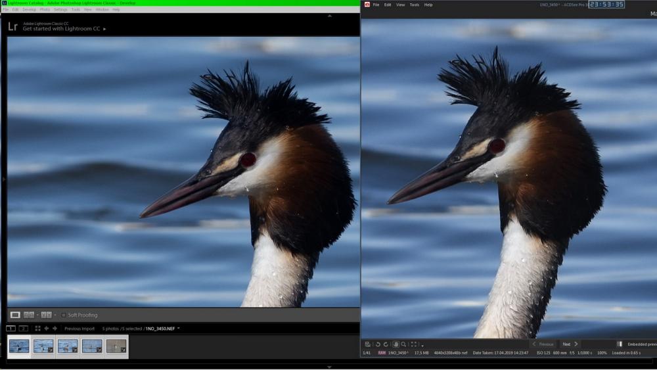The width and height of the screenshot is (657, 370).
Task: Select third filmstrip thumbnail in Lightroom
Action: pos(68,346)
